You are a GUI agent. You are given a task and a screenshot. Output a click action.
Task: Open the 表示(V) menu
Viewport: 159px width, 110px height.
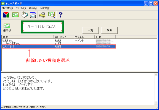(x=33, y=8)
